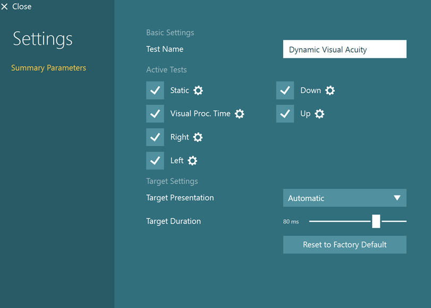431x308 pixels.
Task: Open Static test settings gear
Action: (198, 90)
